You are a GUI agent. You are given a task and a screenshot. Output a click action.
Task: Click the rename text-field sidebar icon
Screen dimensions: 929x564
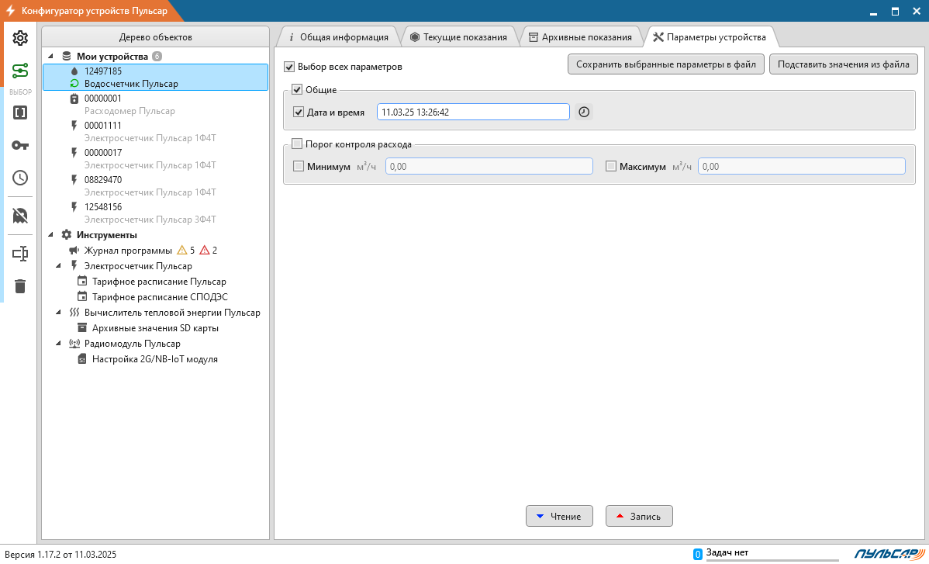point(20,254)
